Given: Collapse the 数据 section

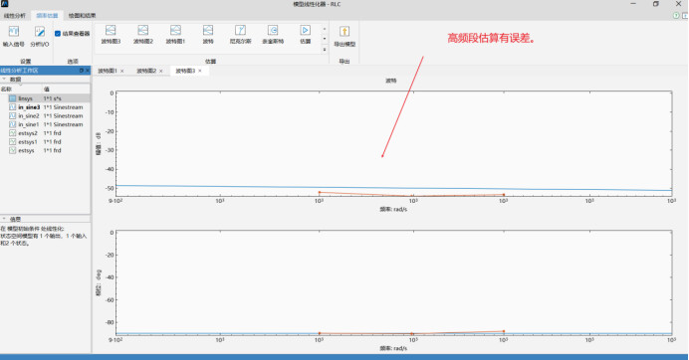Looking at the screenshot, I should coord(4,79).
